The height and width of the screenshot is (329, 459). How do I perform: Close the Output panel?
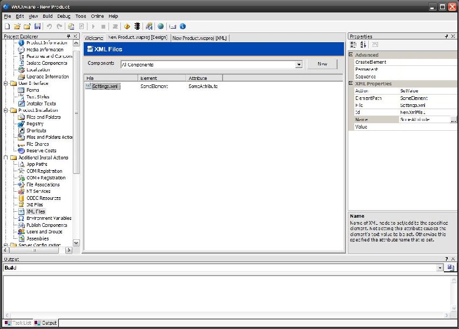453,259
